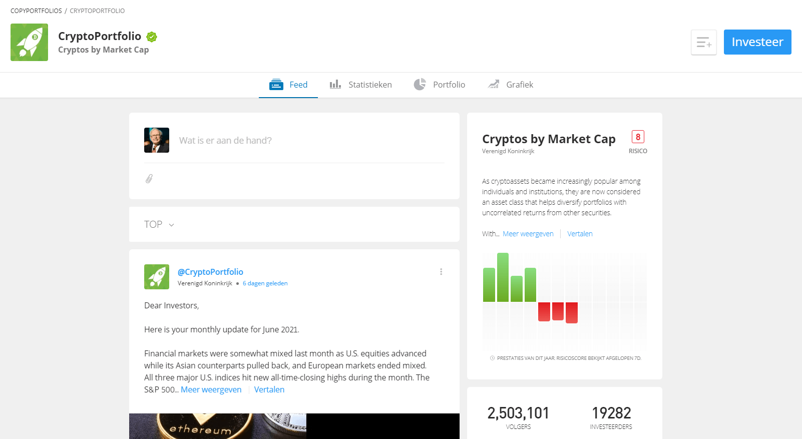Click the lowest red bar in performance chart

(x=572, y=313)
